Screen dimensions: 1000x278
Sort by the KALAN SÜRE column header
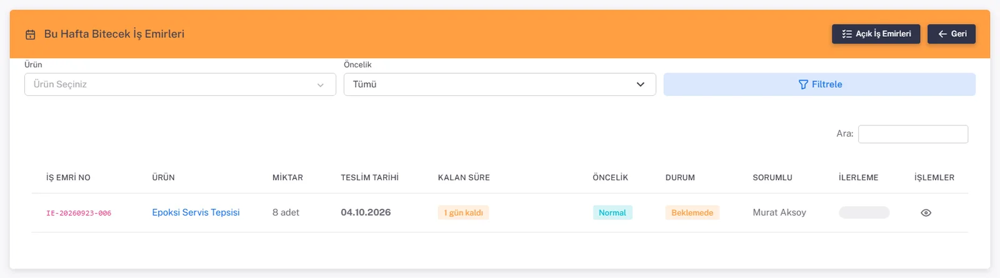(x=464, y=178)
